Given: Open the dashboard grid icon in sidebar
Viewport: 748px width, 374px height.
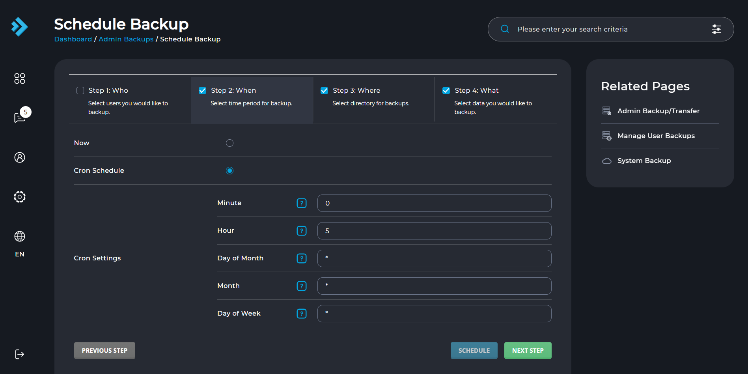Looking at the screenshot, I should pyautogui.click(x=20, y=79).
